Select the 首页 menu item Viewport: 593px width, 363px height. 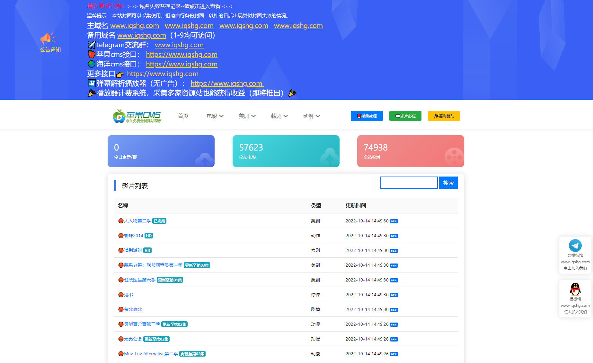tap(183, 116)
